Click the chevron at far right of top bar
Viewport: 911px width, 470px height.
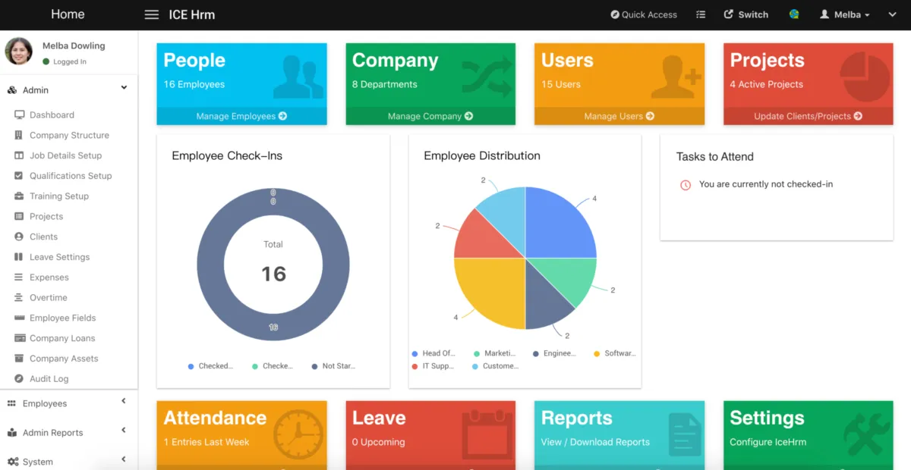892,14
